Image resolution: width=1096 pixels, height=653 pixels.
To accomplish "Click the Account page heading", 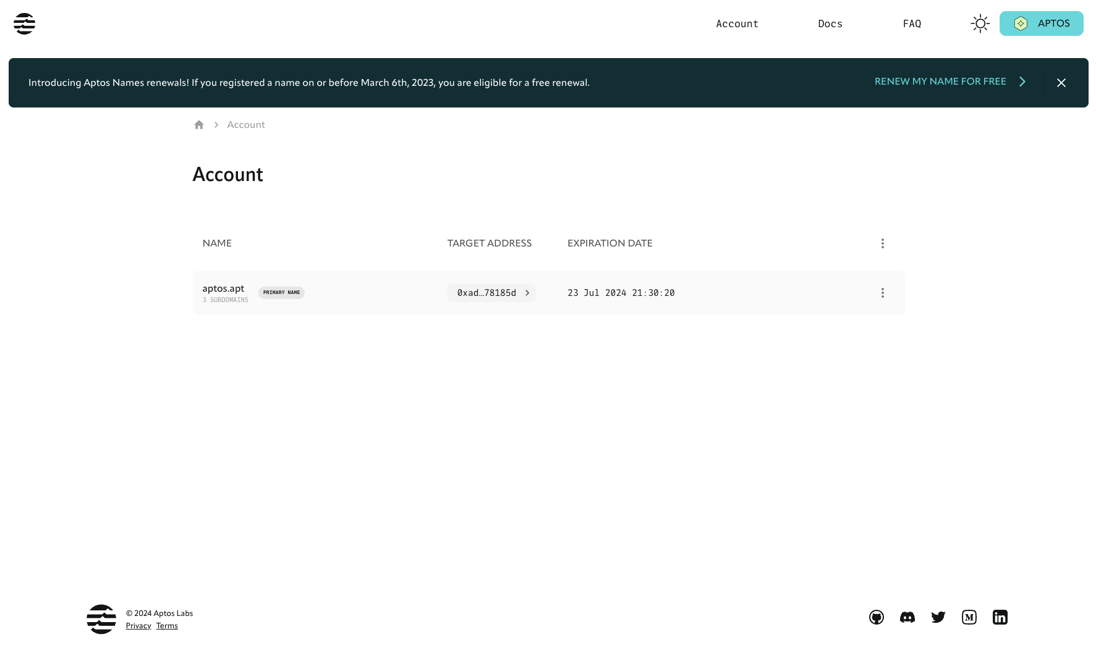I will tap(228, 175).
